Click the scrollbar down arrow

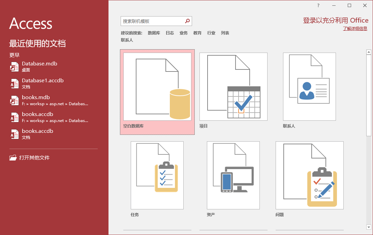coord(368,228)
